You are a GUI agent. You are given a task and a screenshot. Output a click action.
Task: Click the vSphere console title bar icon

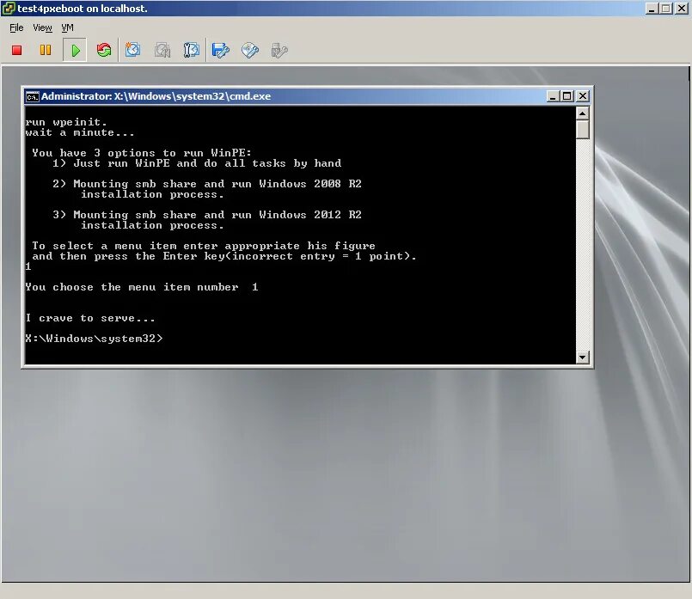tap(9, 9)
